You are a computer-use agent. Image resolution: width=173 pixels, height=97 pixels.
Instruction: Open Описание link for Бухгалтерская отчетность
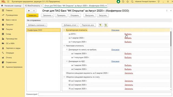115,30
